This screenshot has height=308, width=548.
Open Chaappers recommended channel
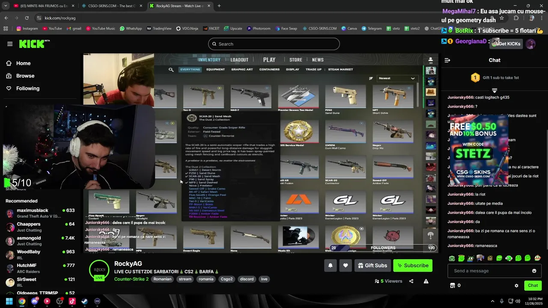pos(40,227)
